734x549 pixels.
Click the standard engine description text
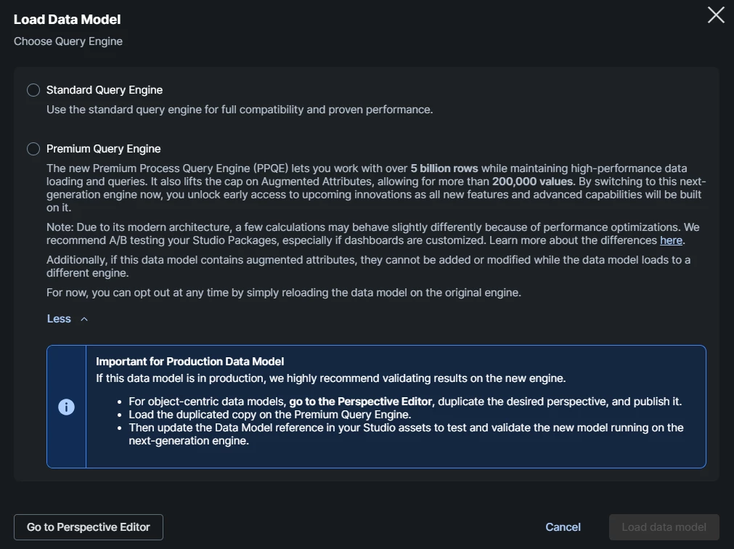(x=240, y=110)
